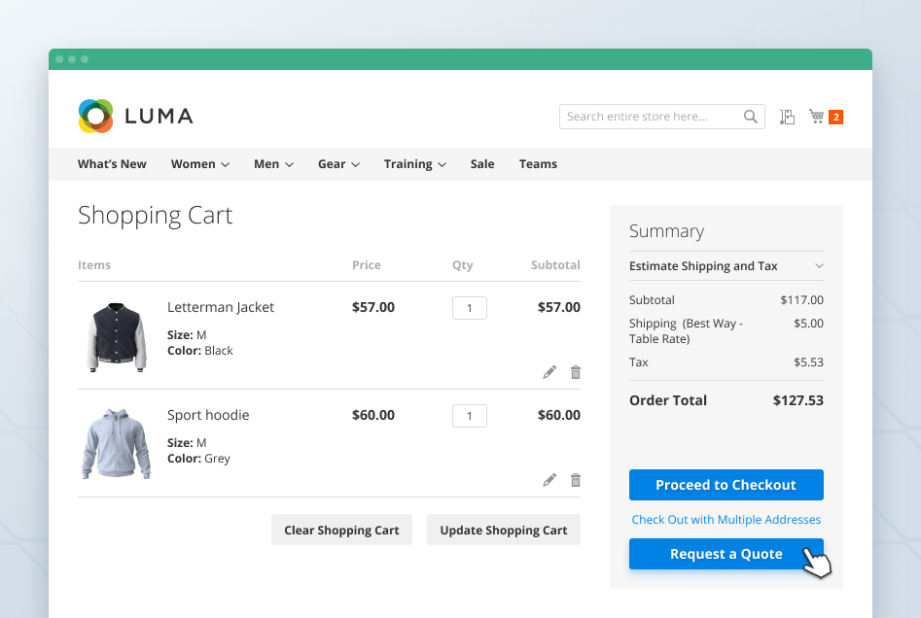Viewport: 921px width, 618px height.
Task: Click Check Out with Multiple Addresses link
Action: [726, 520]
